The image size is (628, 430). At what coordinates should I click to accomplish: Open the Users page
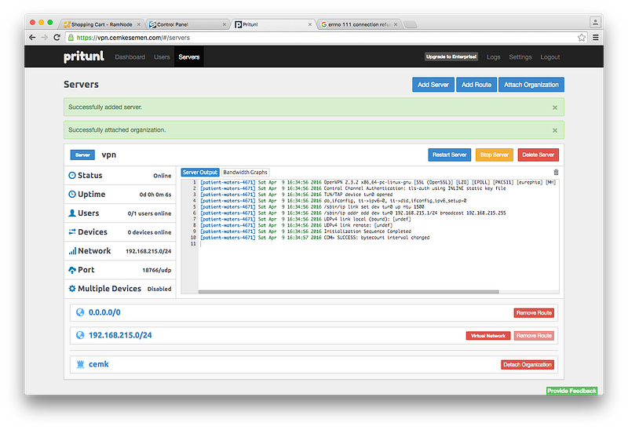pos(162,57)
